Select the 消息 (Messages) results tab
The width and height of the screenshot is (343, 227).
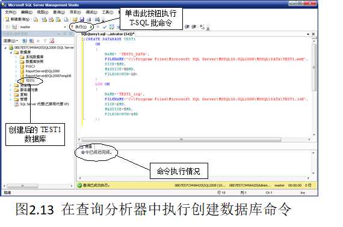coord(86,147)
